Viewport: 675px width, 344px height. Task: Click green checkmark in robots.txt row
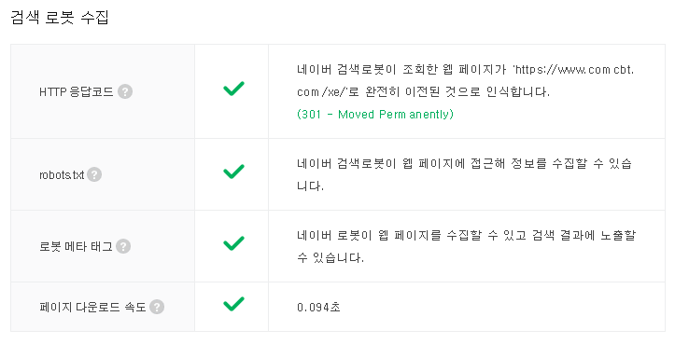point(233,172)
